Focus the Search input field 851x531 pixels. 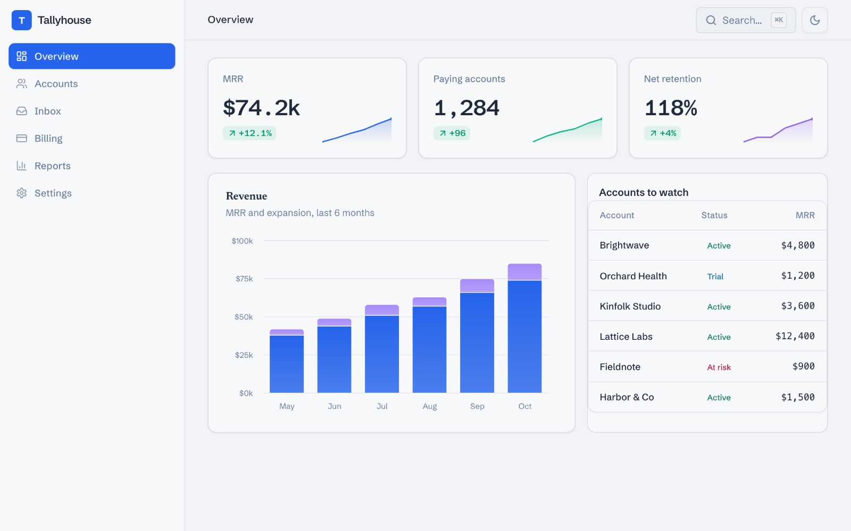[x=746, y=20]
